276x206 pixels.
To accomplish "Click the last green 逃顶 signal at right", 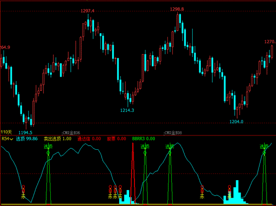I will pos(264,147).
